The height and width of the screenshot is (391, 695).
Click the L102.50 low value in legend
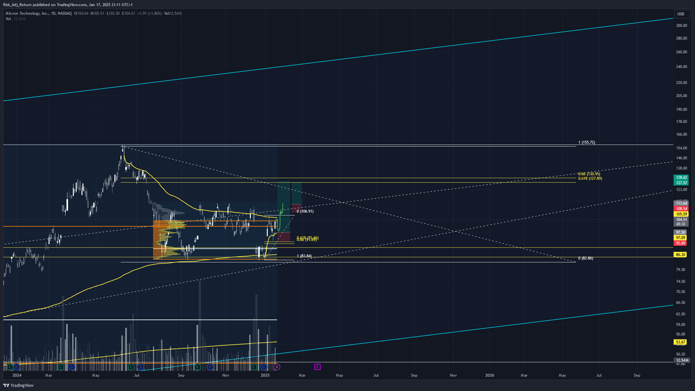(113, 13)
